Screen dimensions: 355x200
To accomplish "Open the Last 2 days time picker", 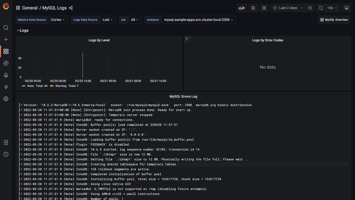I will coord(288,8).
